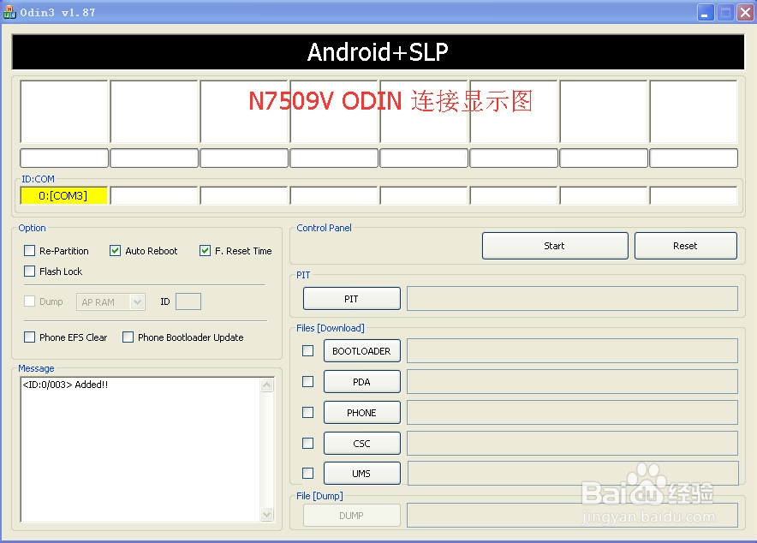Click the DUMP file button

pyautogui.click(x=351, y=516)
